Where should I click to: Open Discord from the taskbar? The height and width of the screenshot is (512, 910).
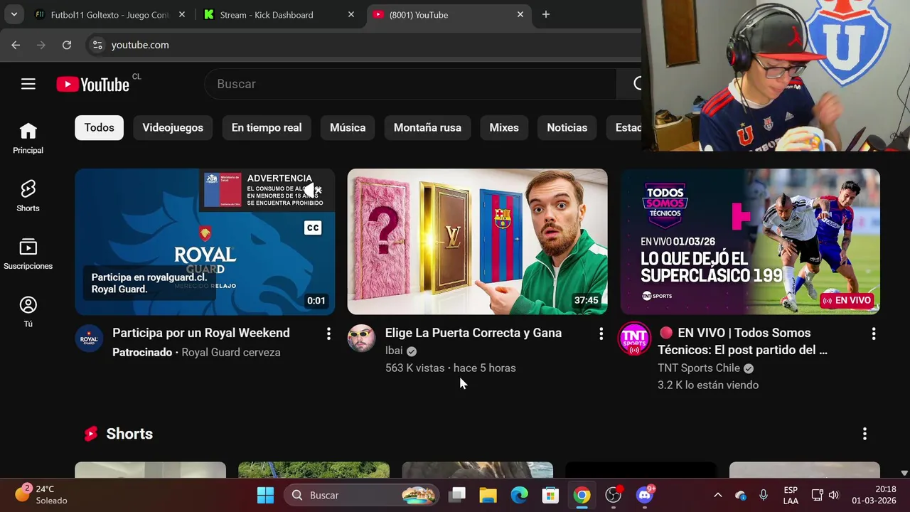coord(645,495)
